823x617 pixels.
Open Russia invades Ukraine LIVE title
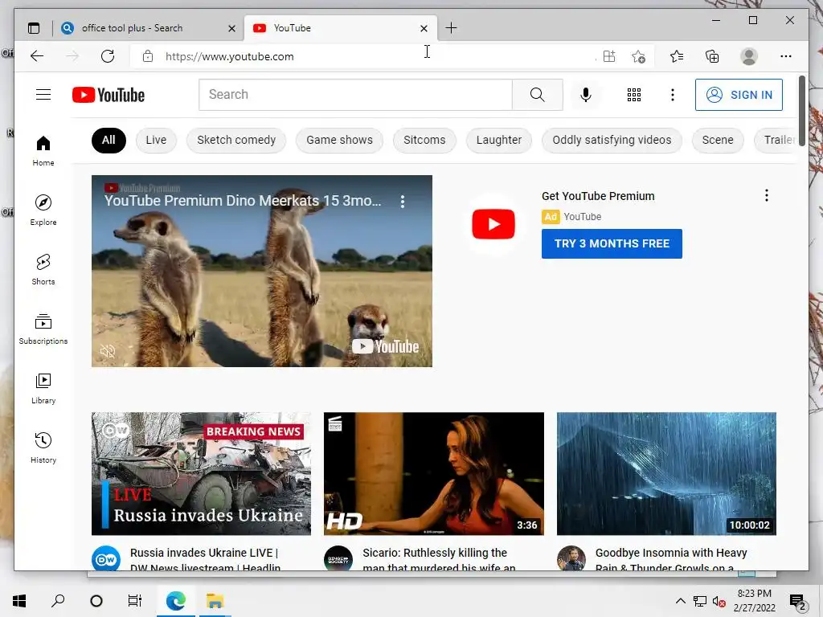point(205,560)
